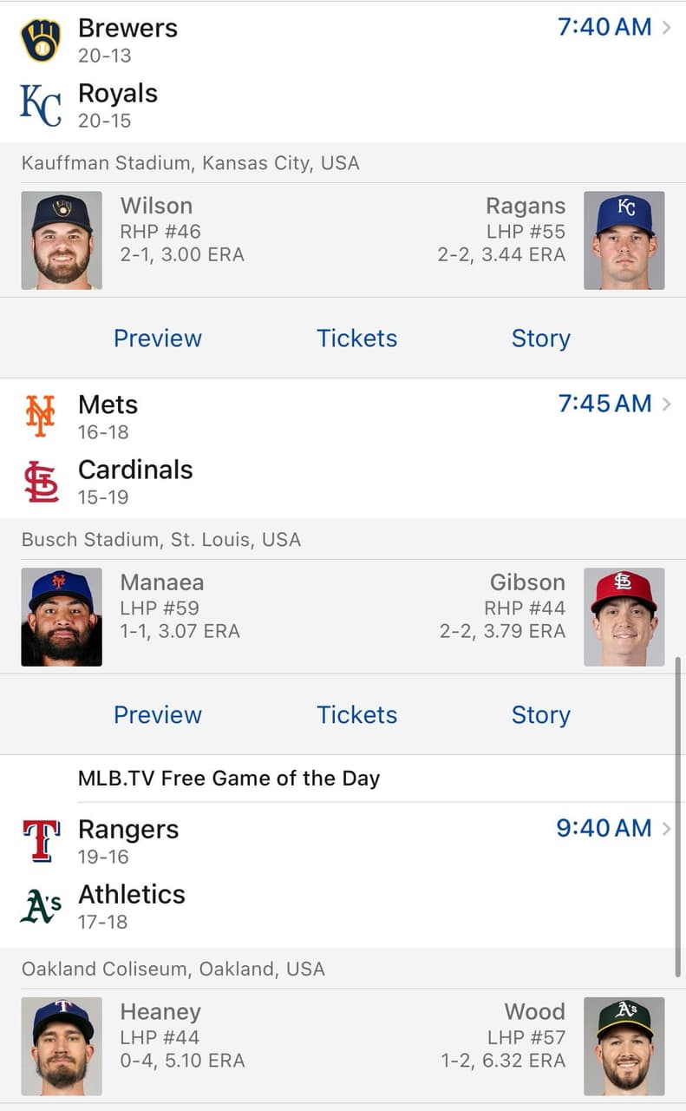Open Ragans' pitcher headshot
The height and width of the screenshot is (1111, 686).
click(624, 240)
